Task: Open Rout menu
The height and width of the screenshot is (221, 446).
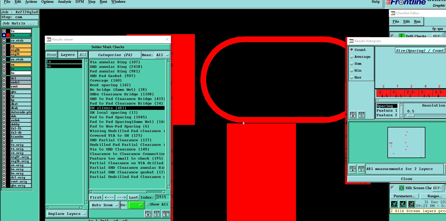Action: 103,2
